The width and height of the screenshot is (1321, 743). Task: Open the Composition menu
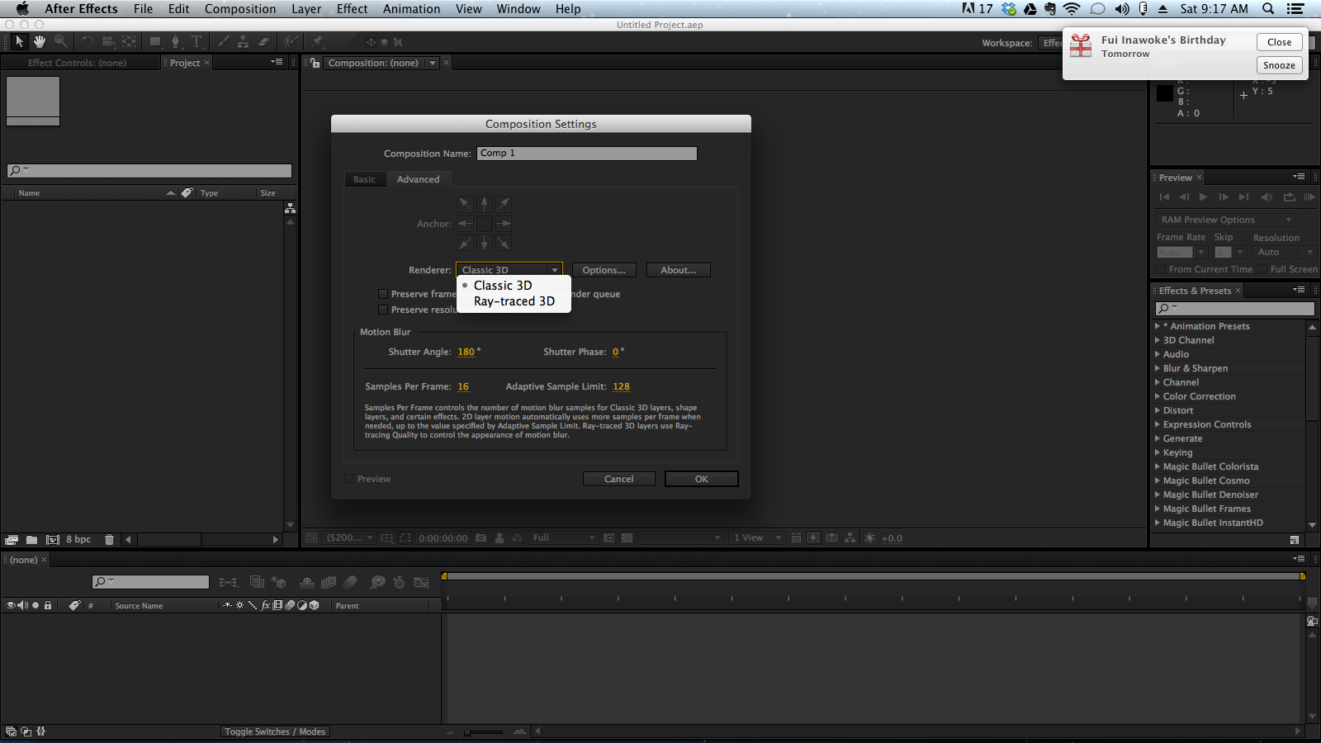pyautogui.click(x=240, y=9)
